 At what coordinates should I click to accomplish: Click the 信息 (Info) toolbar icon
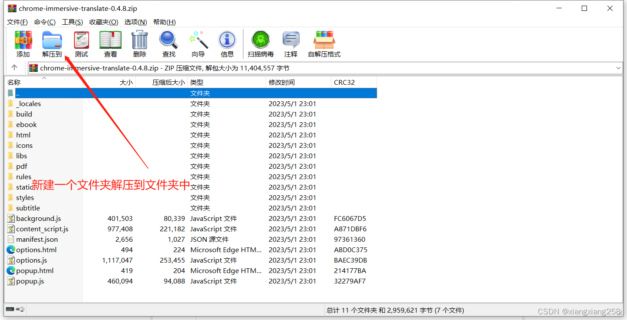(227, 40)
